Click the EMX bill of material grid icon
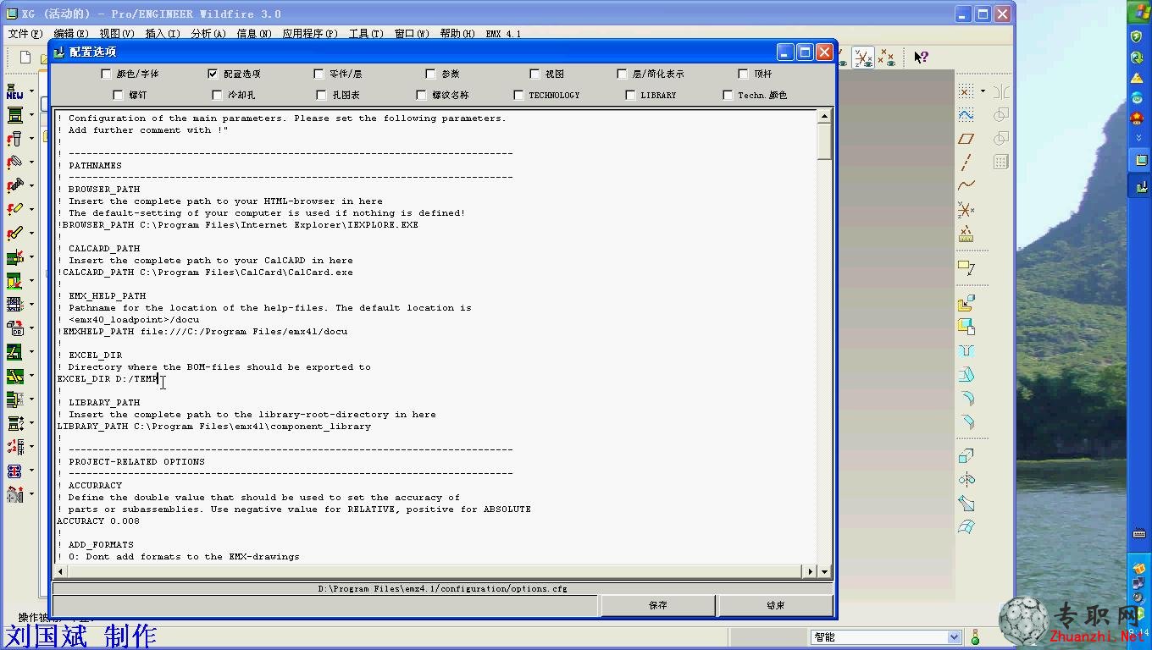 [14, 305]
